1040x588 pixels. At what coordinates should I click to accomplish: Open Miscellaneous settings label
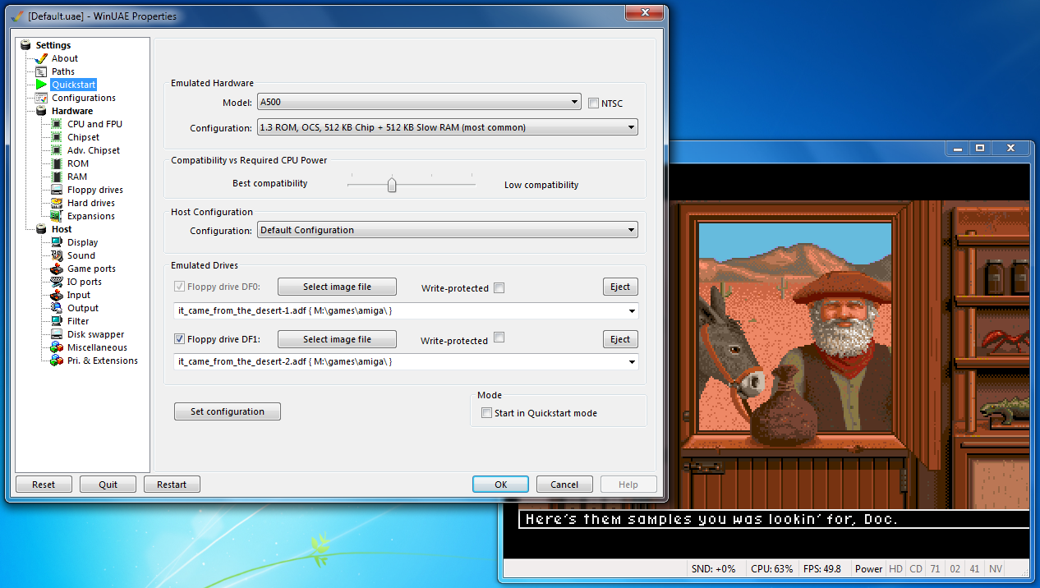tap(97, 347)
